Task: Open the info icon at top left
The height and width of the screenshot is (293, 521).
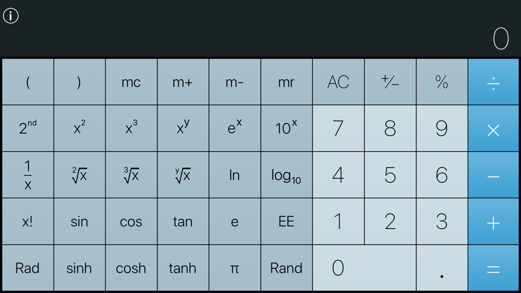Action: 10,15
